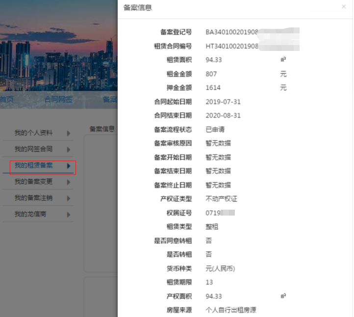Image resolution: width=354 pixels, height=317 pixels.
Task: Click arrow icon next to 我的个人资料
Action: pos(69,133)
